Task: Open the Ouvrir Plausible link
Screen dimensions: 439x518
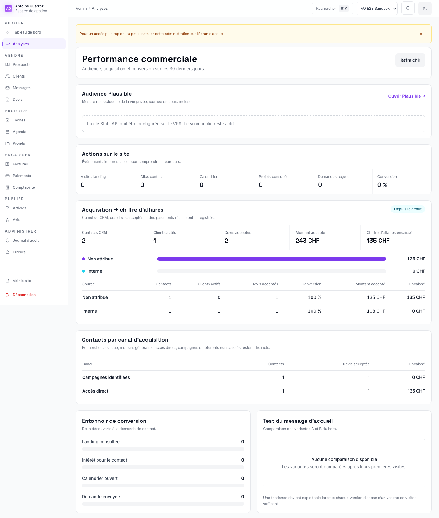Action: coord(407,96)
